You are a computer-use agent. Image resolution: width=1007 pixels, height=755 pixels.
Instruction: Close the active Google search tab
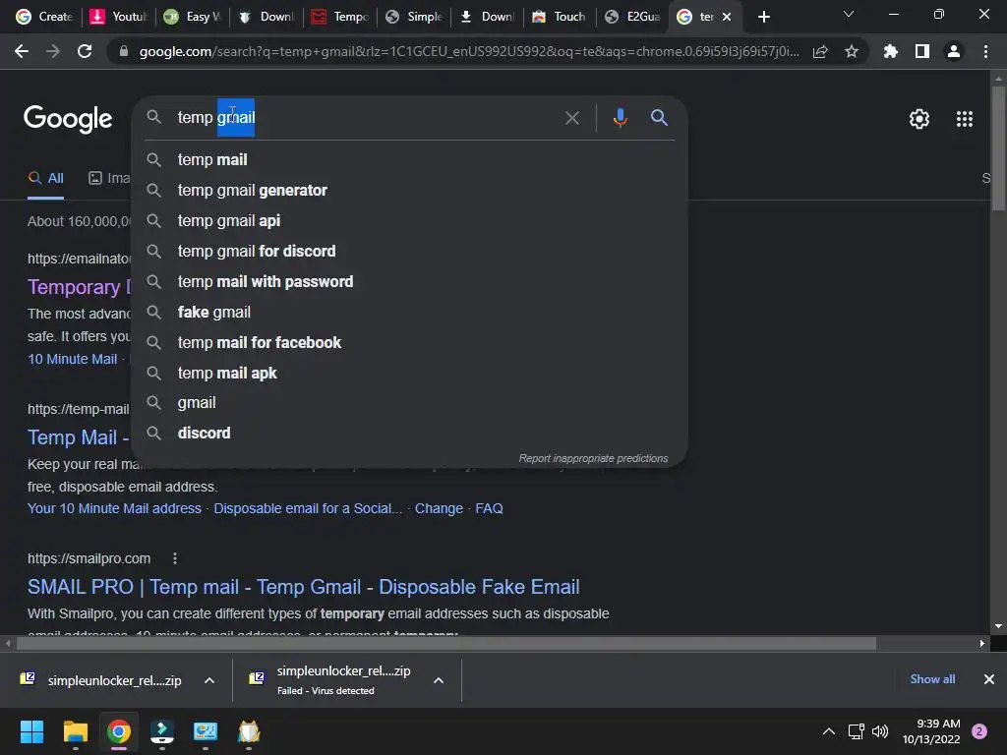tap(727, 17)
